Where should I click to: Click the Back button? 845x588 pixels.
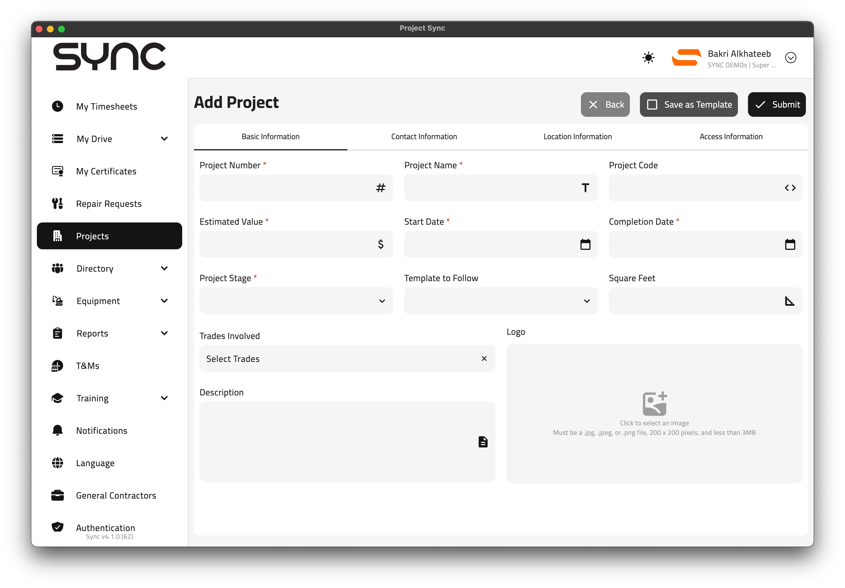[605, 105]
